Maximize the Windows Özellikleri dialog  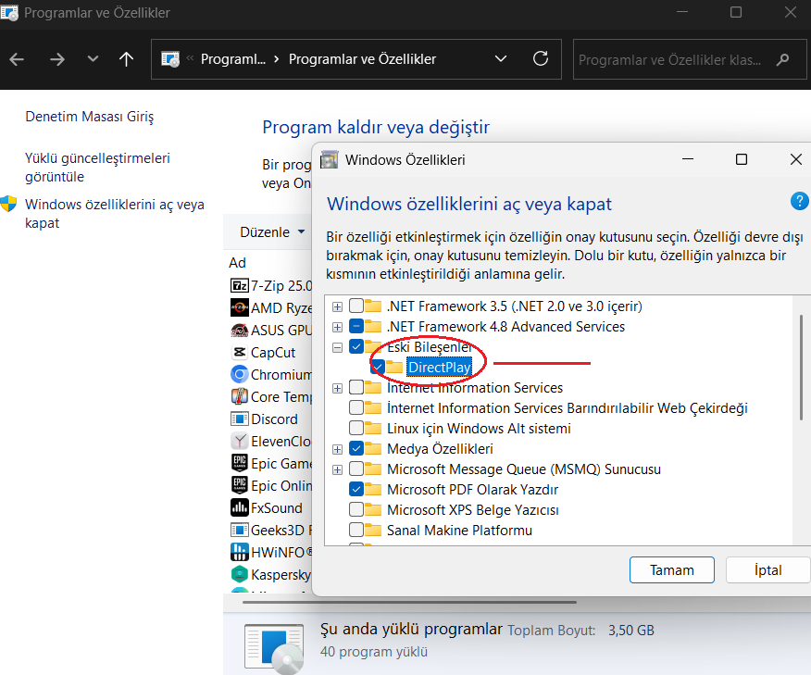click(742, 159)
